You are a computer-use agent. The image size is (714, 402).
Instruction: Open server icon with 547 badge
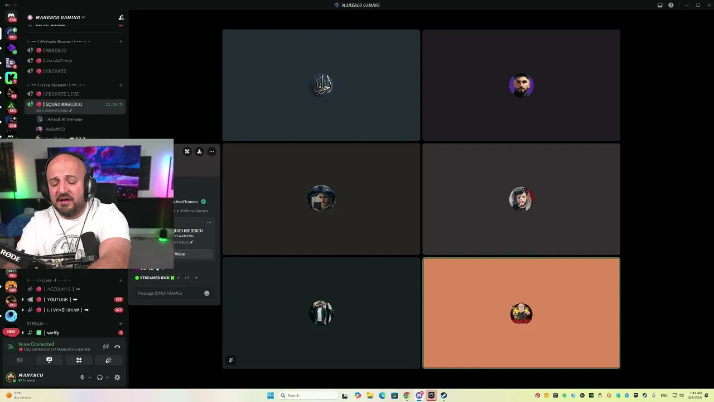[x=11, y=286]
